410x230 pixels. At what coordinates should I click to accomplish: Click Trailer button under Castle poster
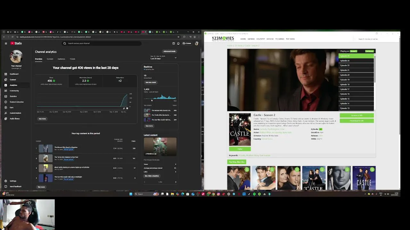coord(240,149)
